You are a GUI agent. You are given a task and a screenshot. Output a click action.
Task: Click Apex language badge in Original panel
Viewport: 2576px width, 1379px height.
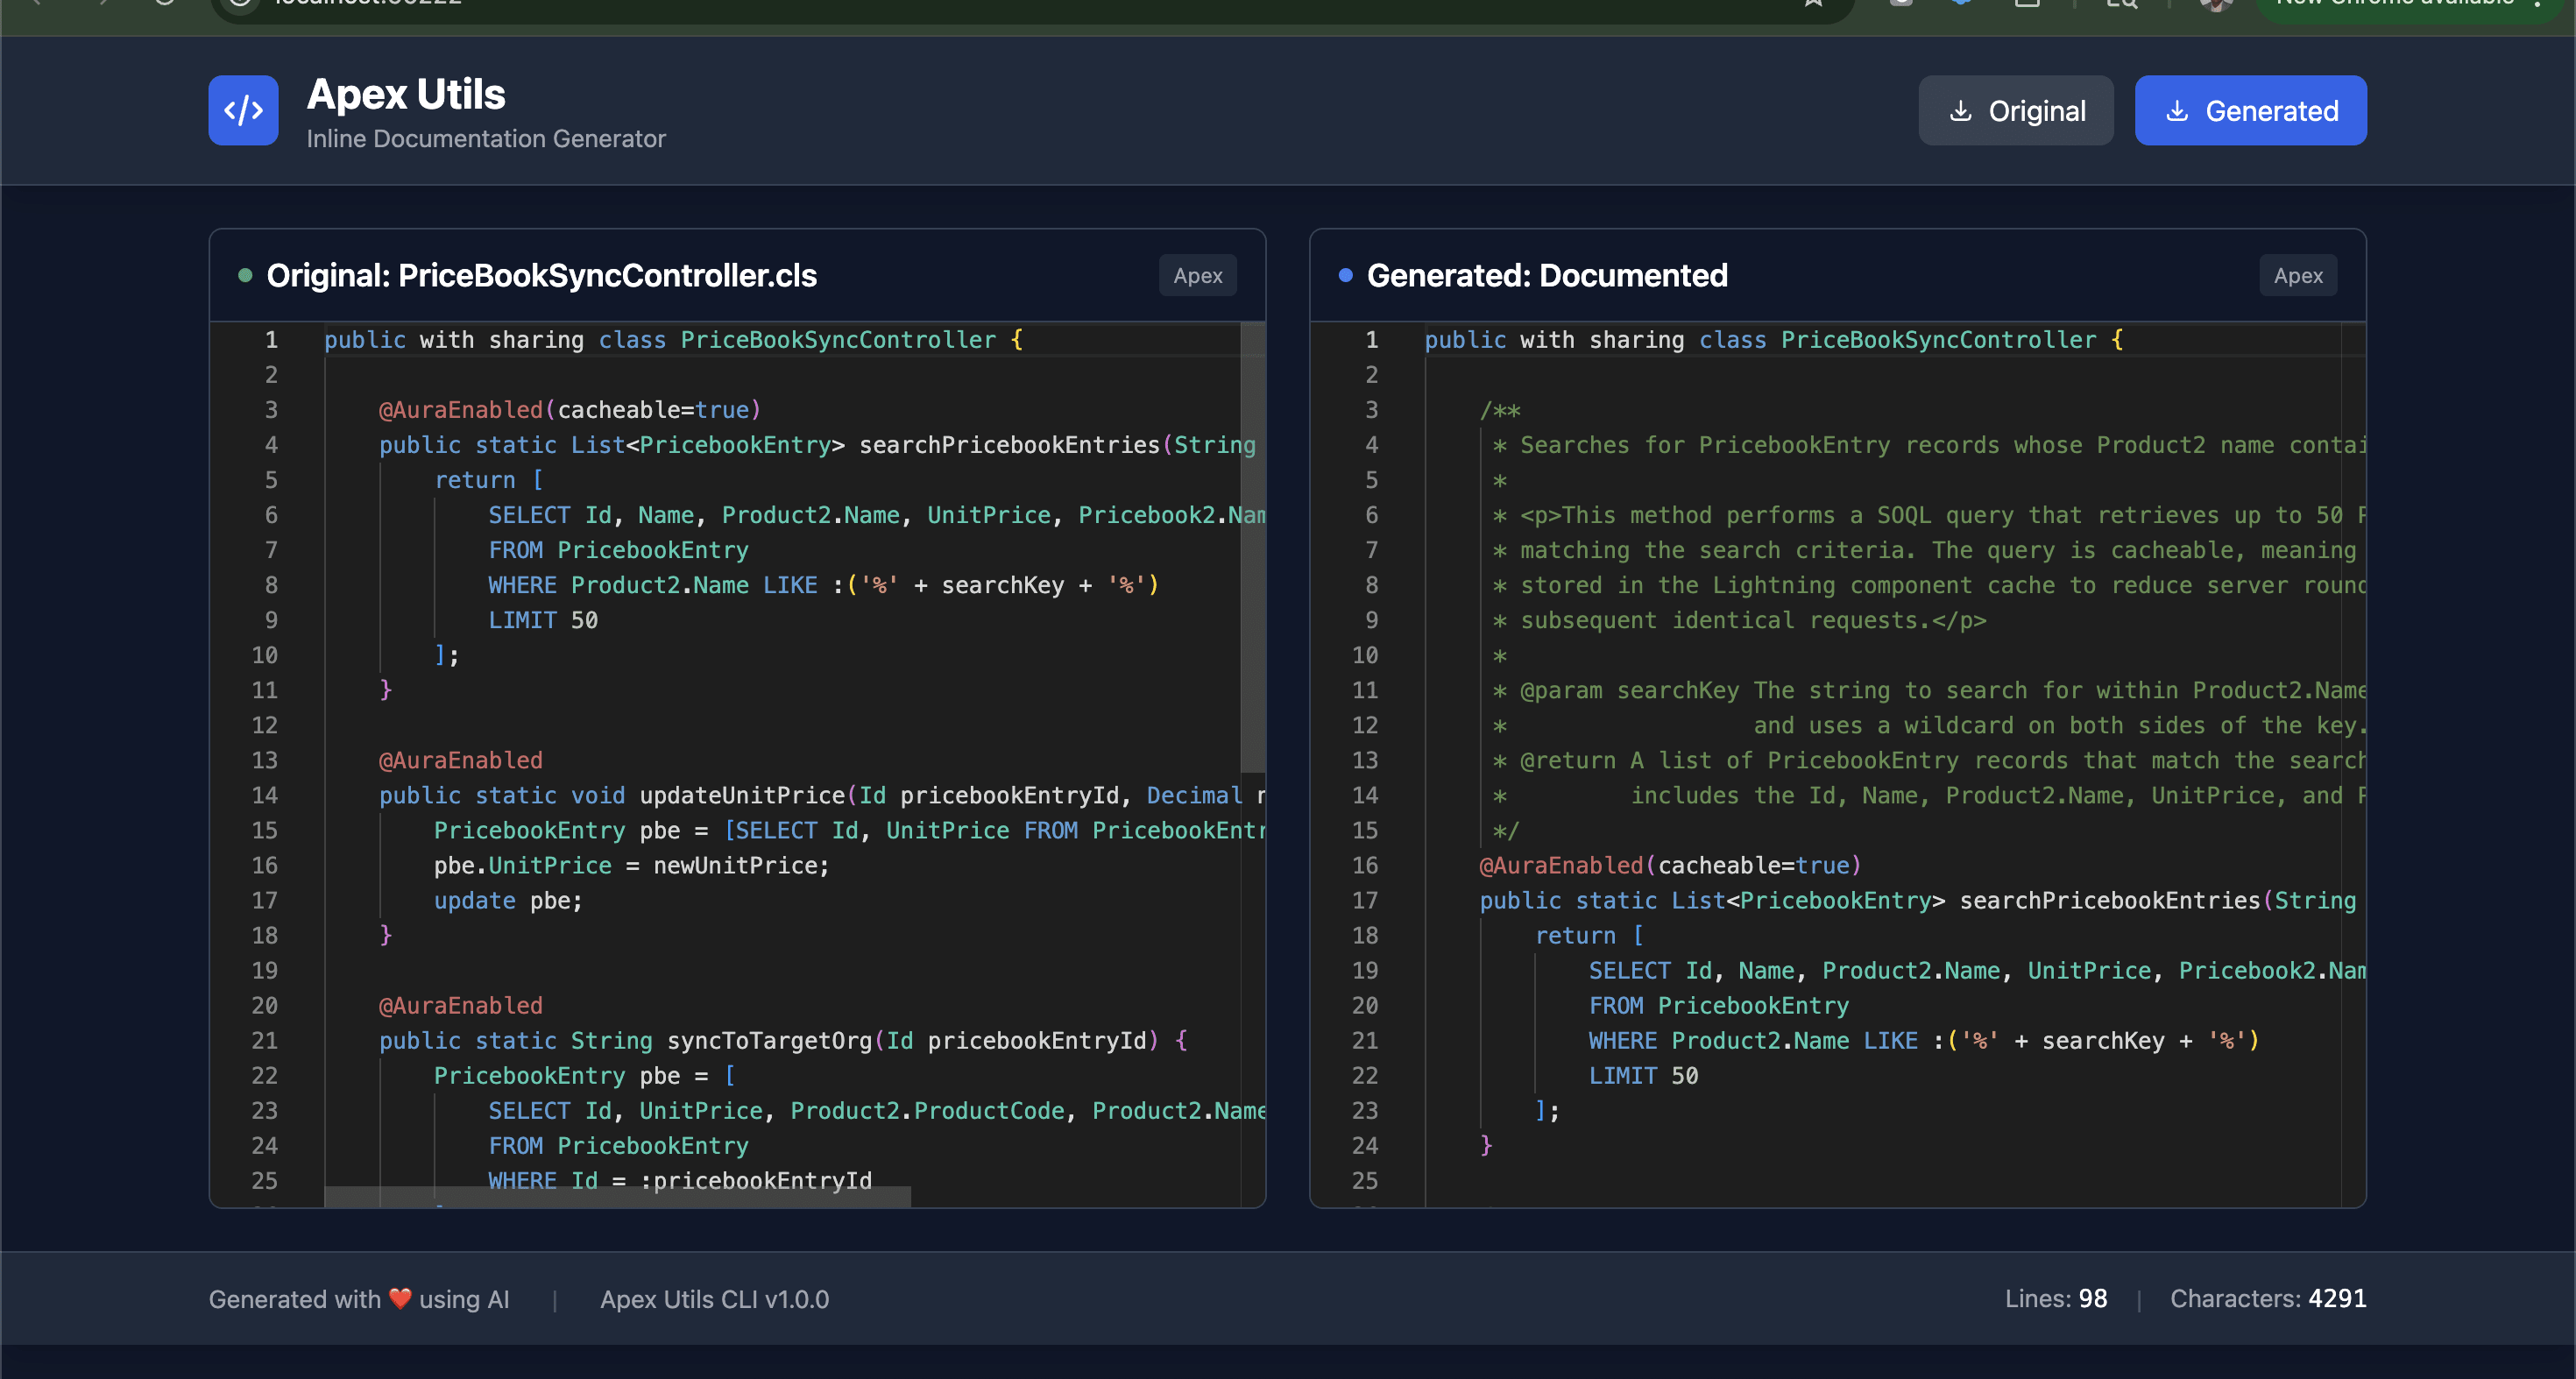pyautogui.click(x=1197, y=275)
